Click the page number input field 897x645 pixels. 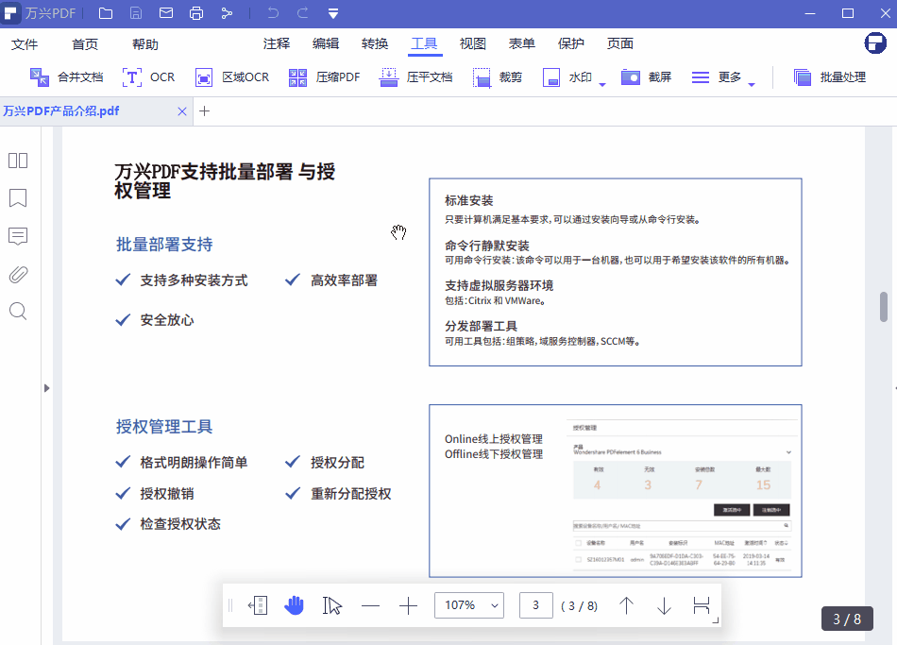[535, 604]
